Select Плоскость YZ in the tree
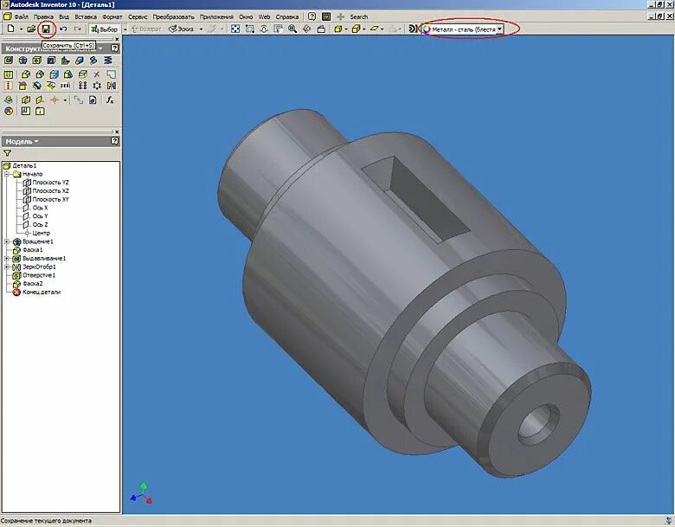Viewport: 675px width, 527px height. 50,183
